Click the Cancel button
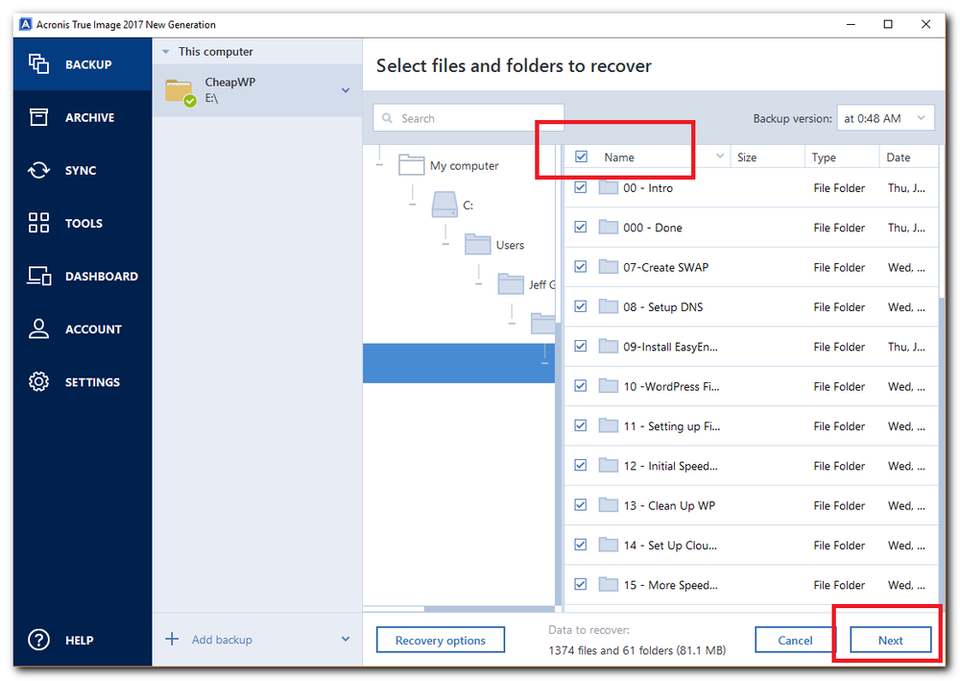This screenshot has height=681, width=960. coord(795,640)
